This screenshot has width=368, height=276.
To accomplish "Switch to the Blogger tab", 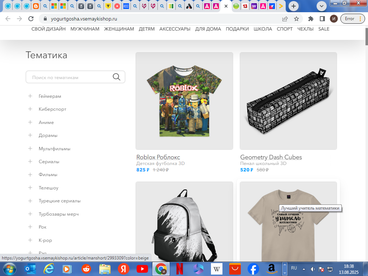I will pos(36,6).
